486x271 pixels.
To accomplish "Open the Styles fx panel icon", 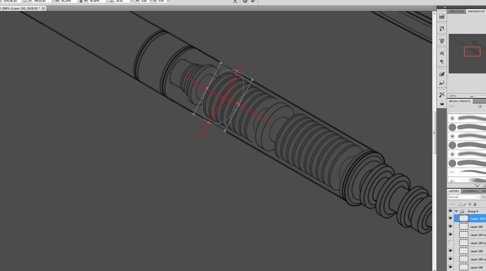I will point(442,83).
